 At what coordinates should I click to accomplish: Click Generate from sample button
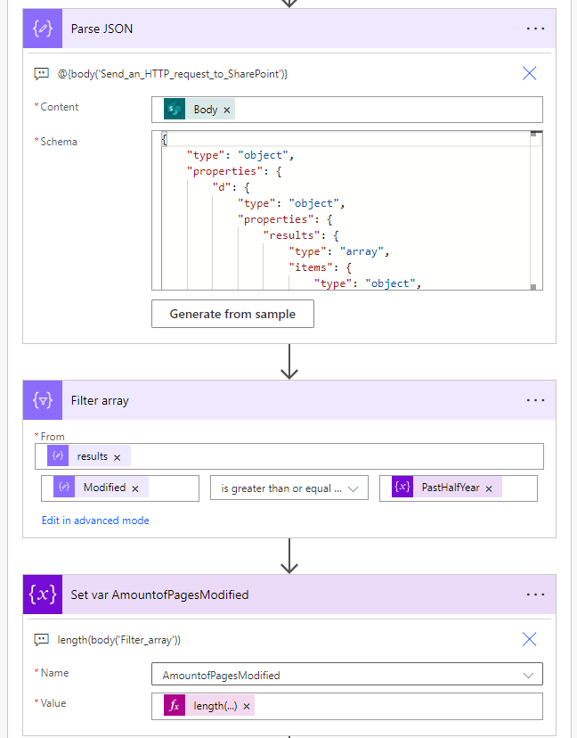[232, 314]
